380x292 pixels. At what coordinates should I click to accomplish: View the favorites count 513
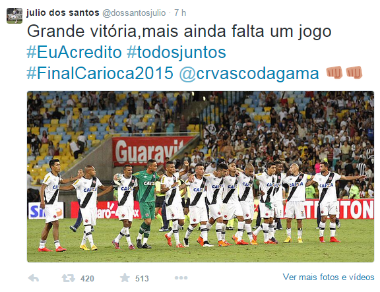(x=142, y=279)
